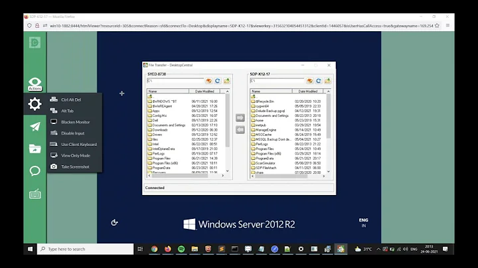
Task: Sort SDP-K12-17 list by Name header
Action: [x=271, y=91]
